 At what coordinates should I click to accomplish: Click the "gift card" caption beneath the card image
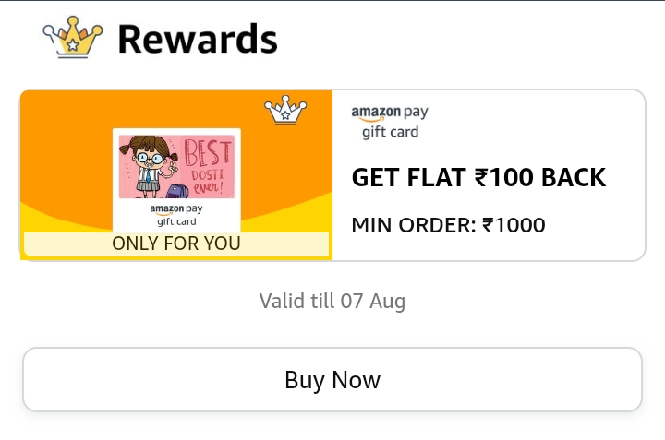(x=175, y=221)
